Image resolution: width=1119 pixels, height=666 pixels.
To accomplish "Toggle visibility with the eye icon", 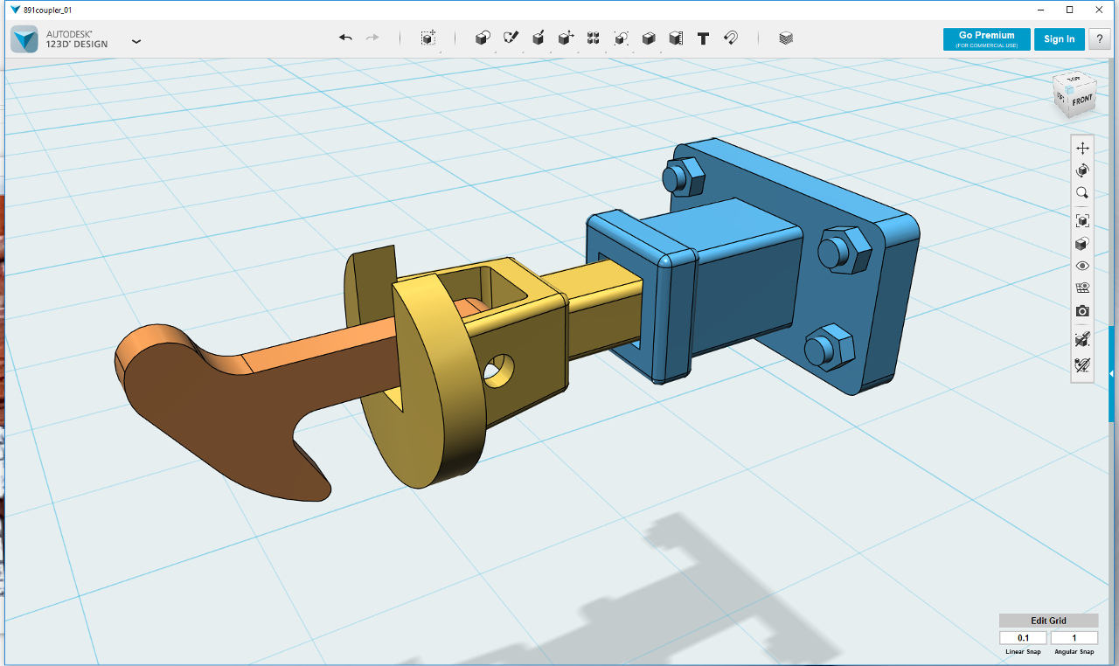I will click(x=1082, y=266).
